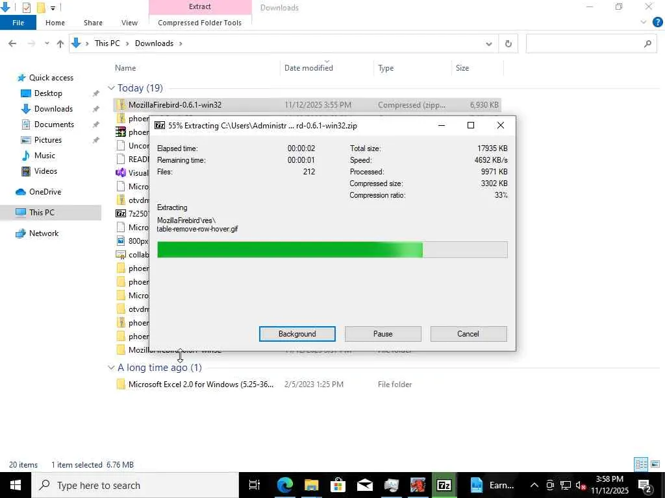Focus the Explorer search box
The width and height of the screenshot is (665, 498).
(x=592, y=43)
